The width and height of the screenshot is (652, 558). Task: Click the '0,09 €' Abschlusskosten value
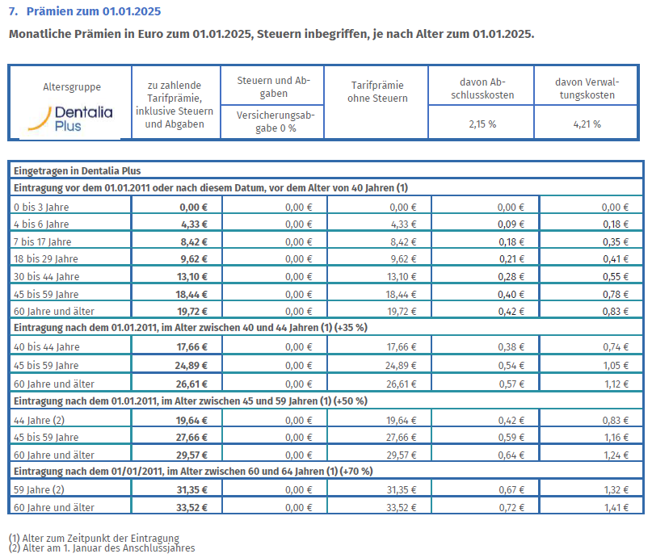click(x=511, y=224)
